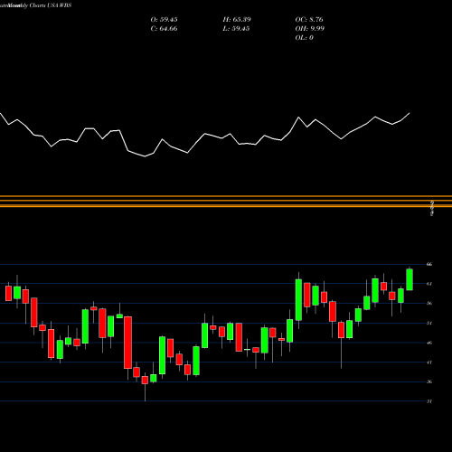Click the rightmost green candlestick

point(410,279)
